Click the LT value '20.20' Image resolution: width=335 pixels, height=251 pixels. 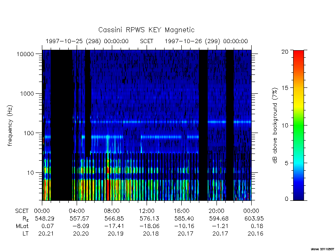[x=81, y=233]
